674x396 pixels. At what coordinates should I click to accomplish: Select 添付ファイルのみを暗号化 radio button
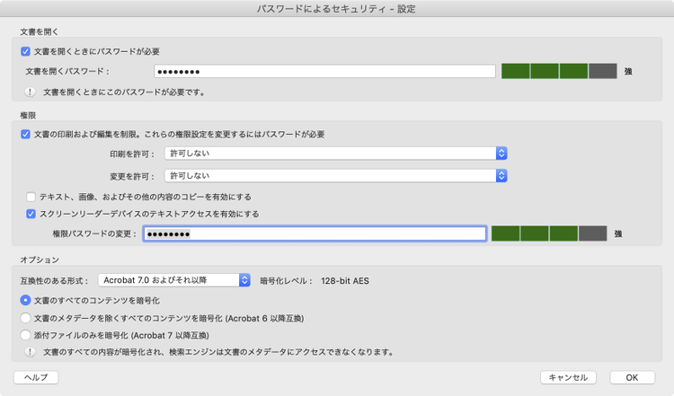click(x=25, y=335)
